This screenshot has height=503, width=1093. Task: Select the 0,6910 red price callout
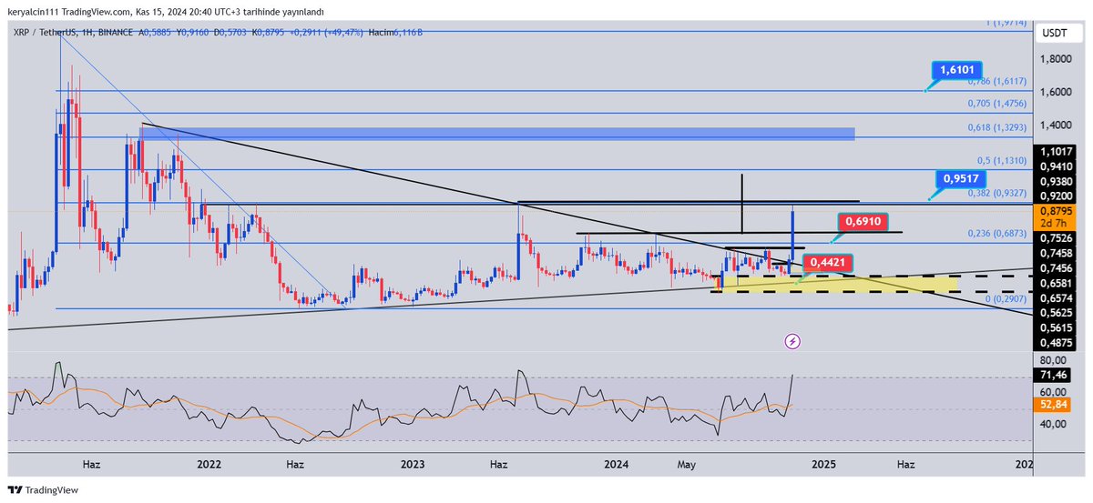coord(861,221)
